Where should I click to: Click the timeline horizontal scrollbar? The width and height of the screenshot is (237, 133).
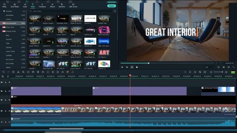67,129
